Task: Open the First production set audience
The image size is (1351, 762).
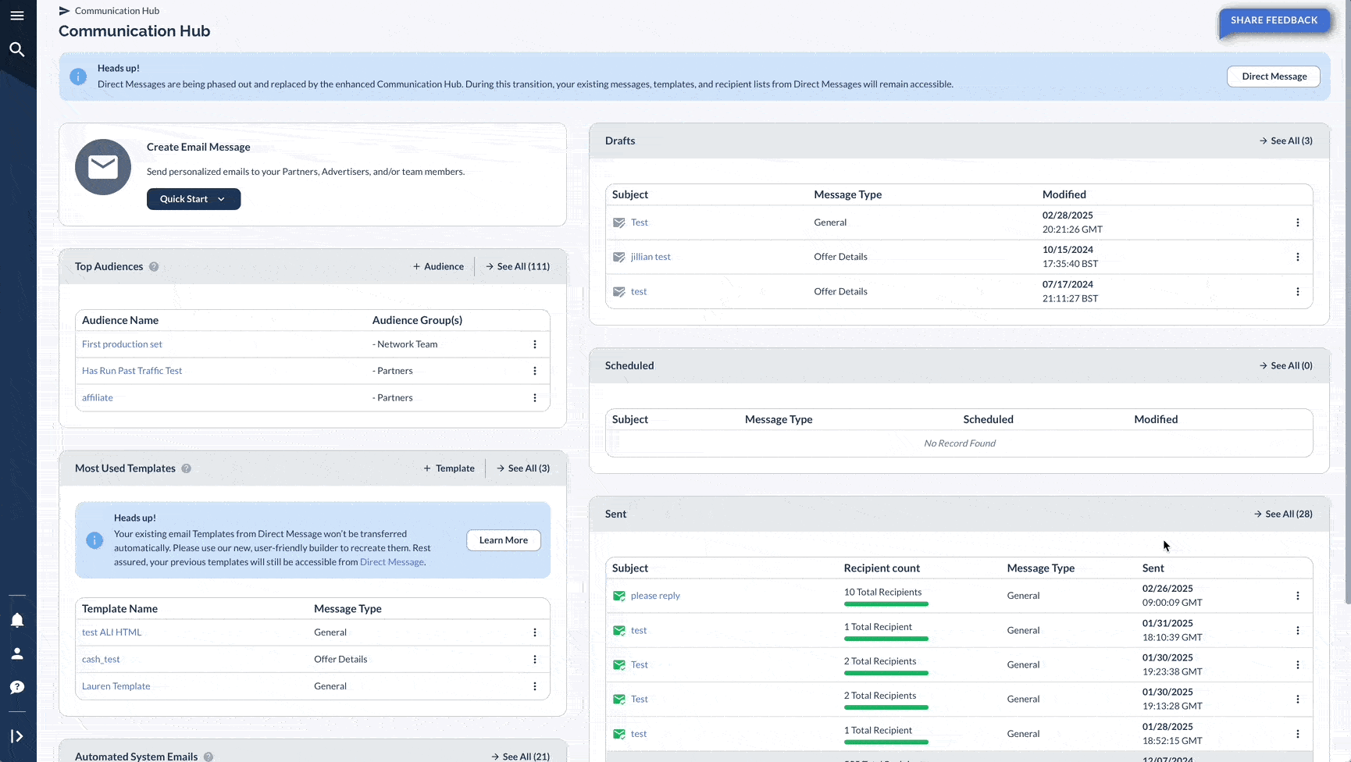Action: 122,344
